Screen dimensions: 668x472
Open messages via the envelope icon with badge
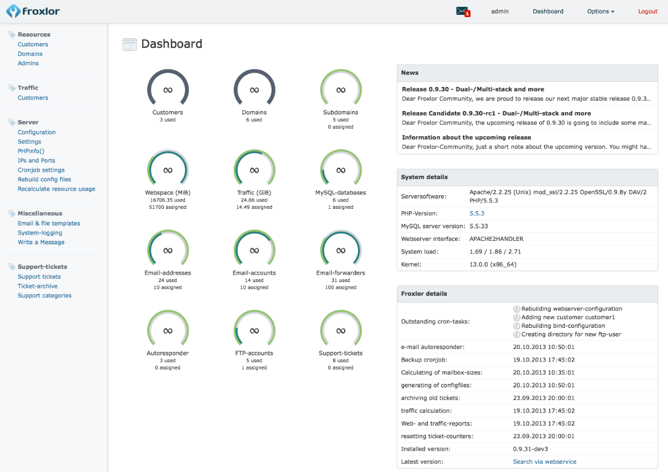[x=462, y=10]
